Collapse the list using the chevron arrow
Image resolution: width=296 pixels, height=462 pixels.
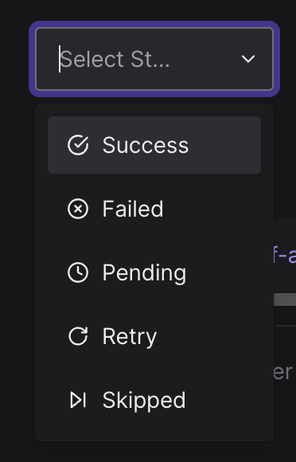[x=248, y=59]
